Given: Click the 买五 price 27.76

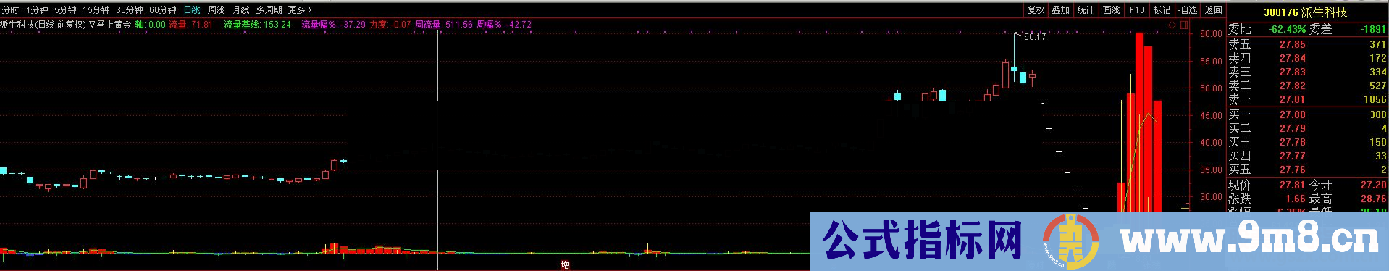Looking at the screenshot, I should pos(1292,170).
